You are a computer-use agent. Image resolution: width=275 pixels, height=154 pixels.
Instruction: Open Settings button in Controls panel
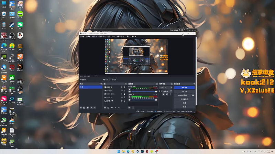184,103
